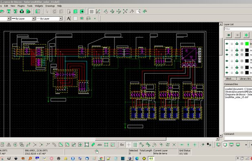Screen dimensions: 252x161
Task: Toggle Restrict Horizontal snap icon
Action: tap(182, 145)
